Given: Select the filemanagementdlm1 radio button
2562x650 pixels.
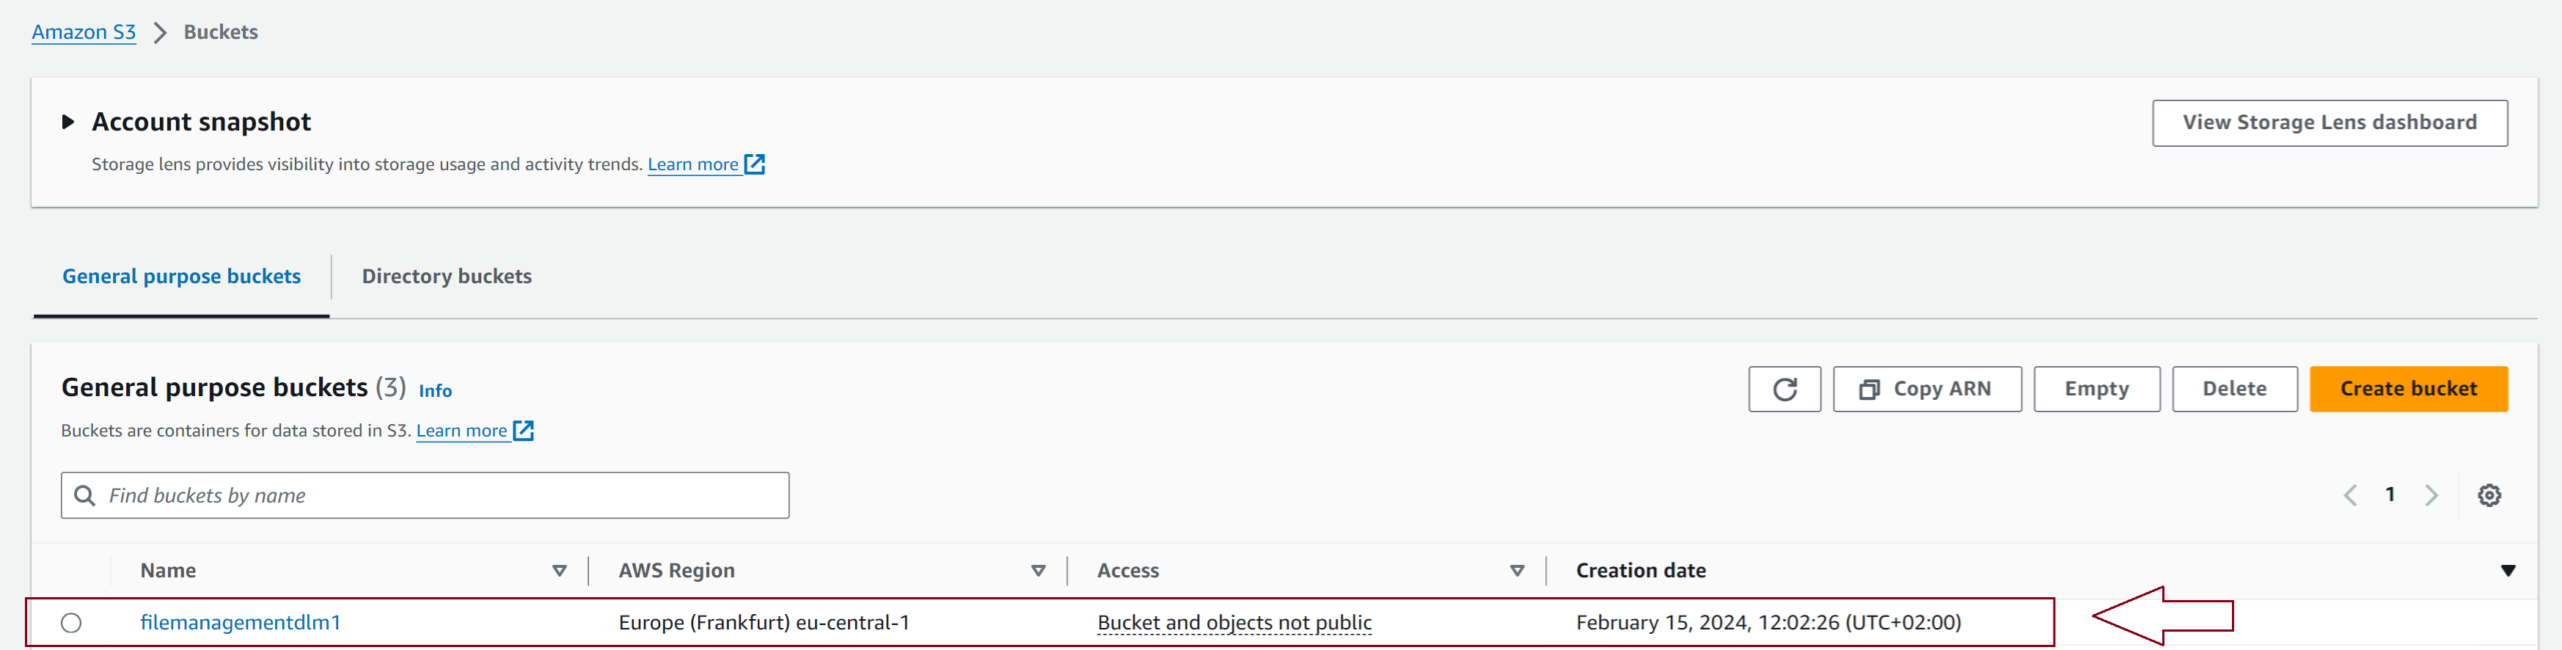Looking at the screenshot, I should pos(70,623).
